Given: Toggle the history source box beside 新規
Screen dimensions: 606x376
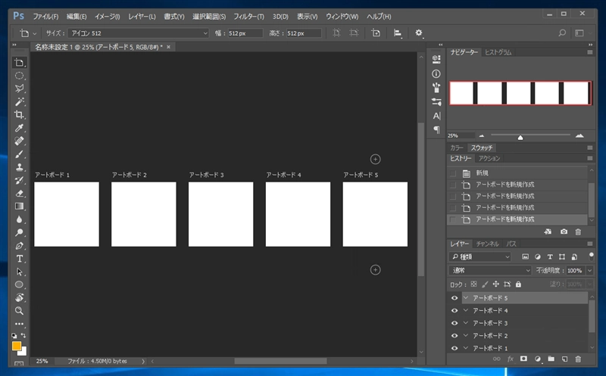Looking at the screenshot, I should [x=453, y=172].
